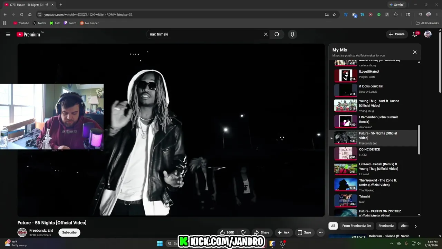The image size is (442, 249).
Task: Save the video to a playlist
Action: pyautogui.click(x=304, y=232)
